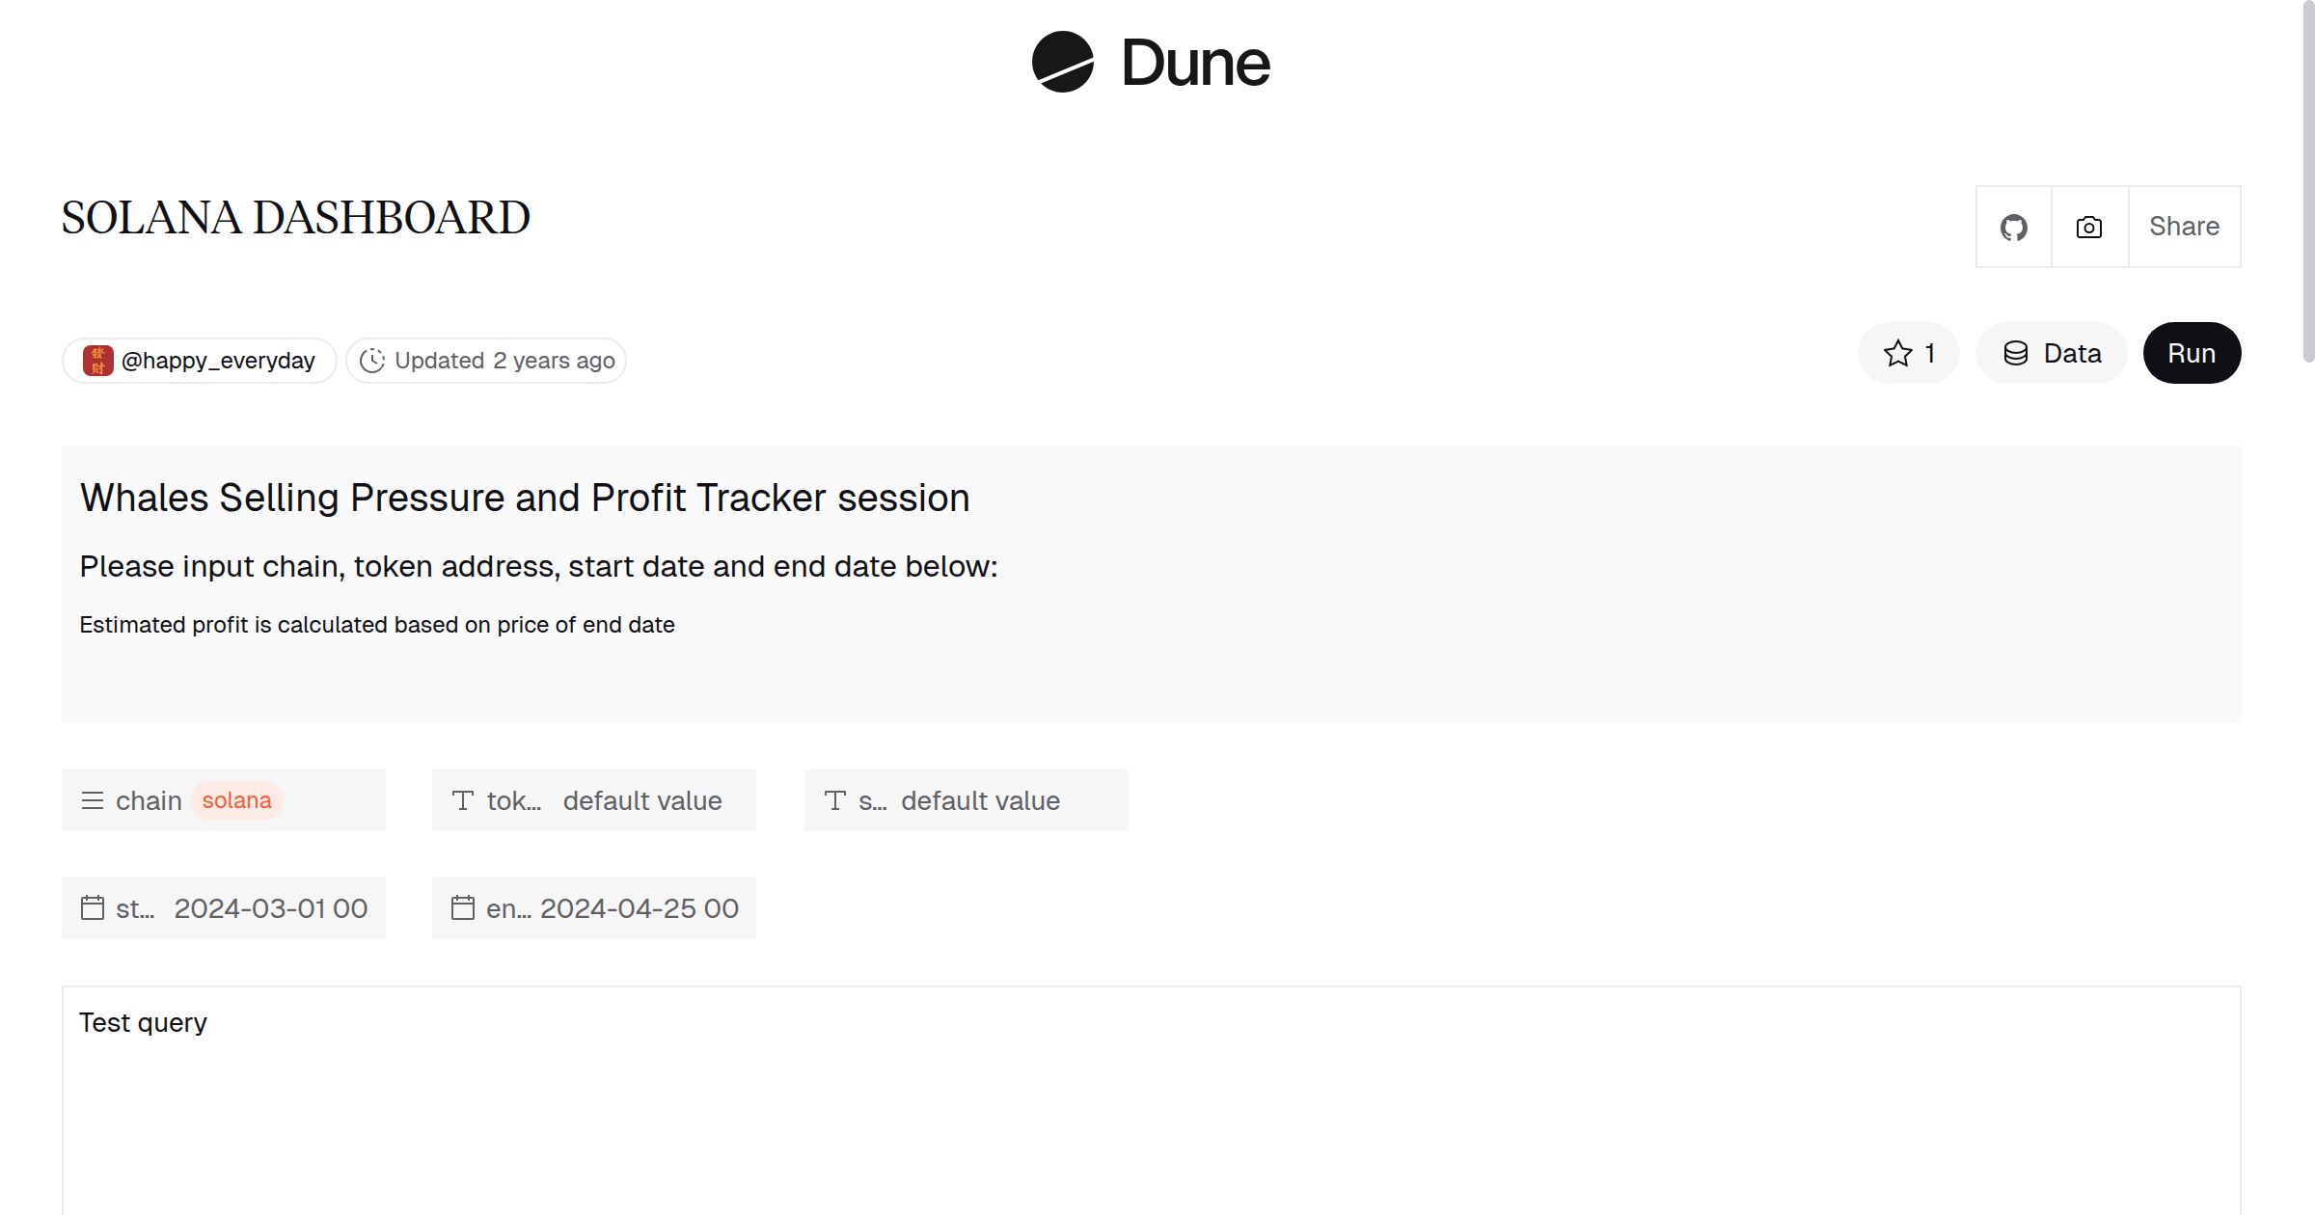Image resolution: width=2315 pixels, height=1215 pixels.
Task: Click the token address default value field
Action: [641, 800]
